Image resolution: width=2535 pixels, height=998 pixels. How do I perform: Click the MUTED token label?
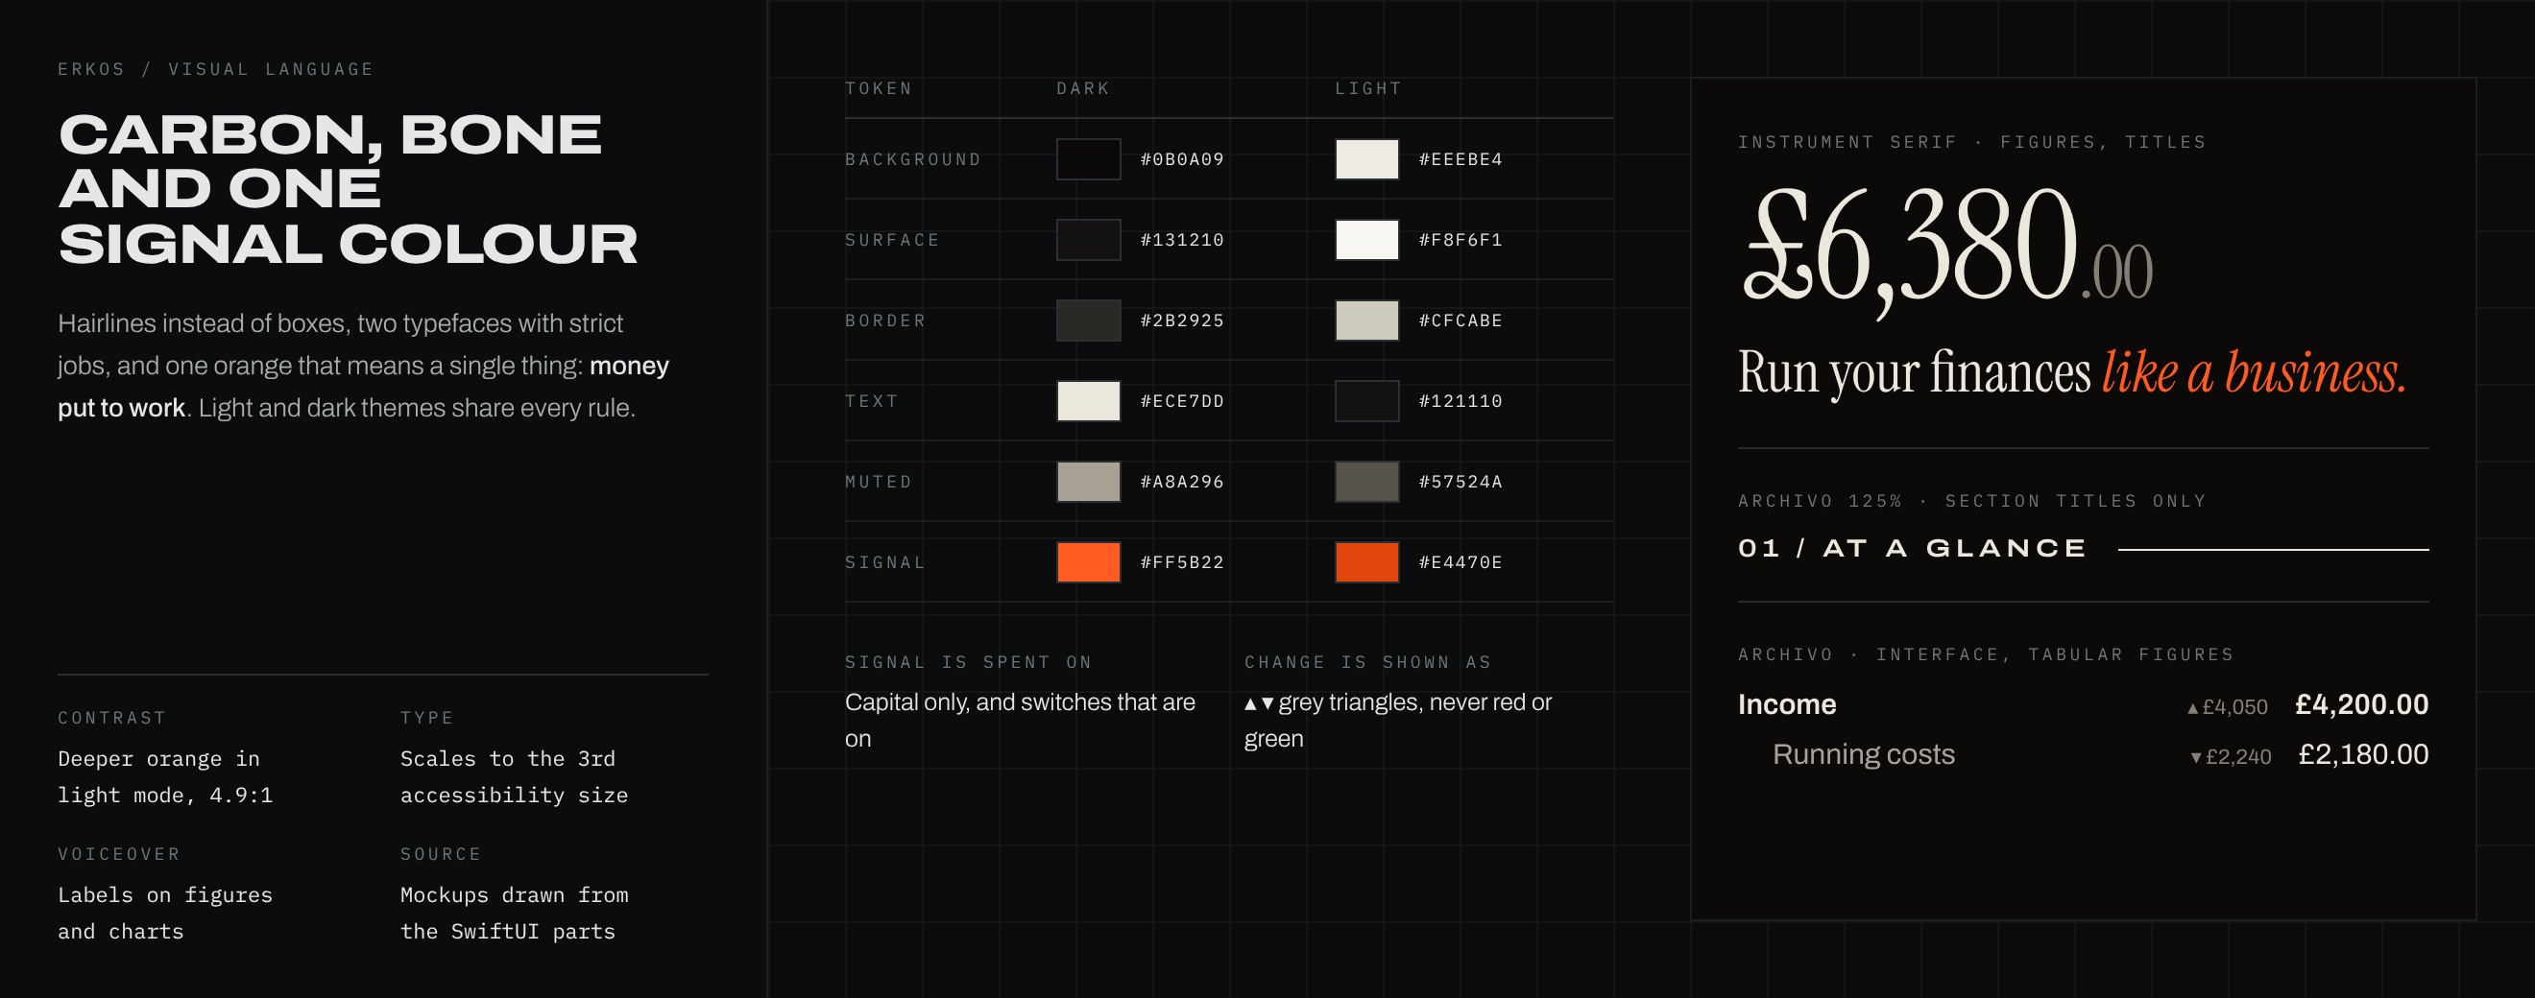(x=879, y=482)
